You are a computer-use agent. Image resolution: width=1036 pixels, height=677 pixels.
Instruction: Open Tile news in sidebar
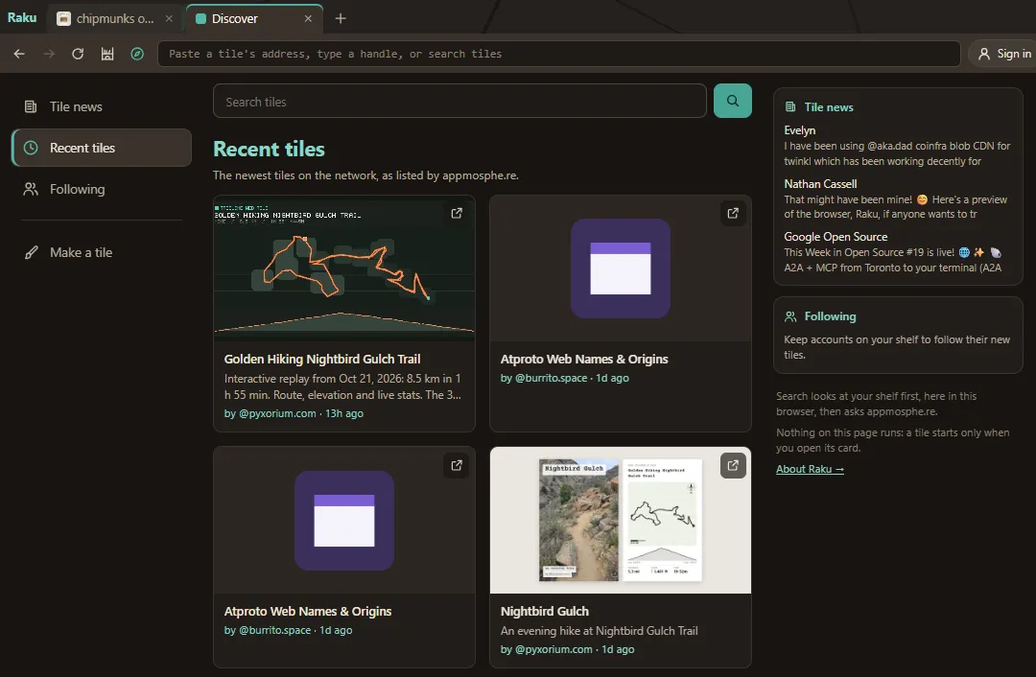(x=101, y=106)
